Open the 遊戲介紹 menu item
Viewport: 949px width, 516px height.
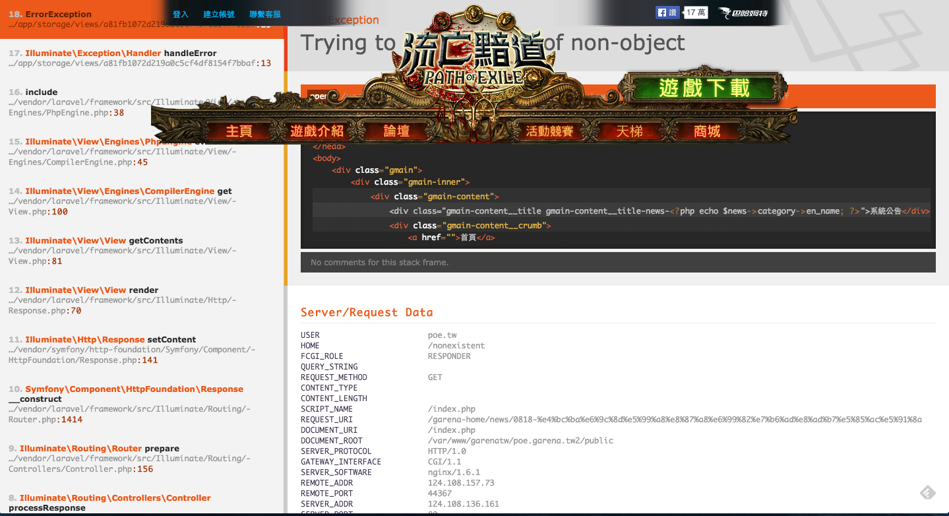[x=317, y=131]
